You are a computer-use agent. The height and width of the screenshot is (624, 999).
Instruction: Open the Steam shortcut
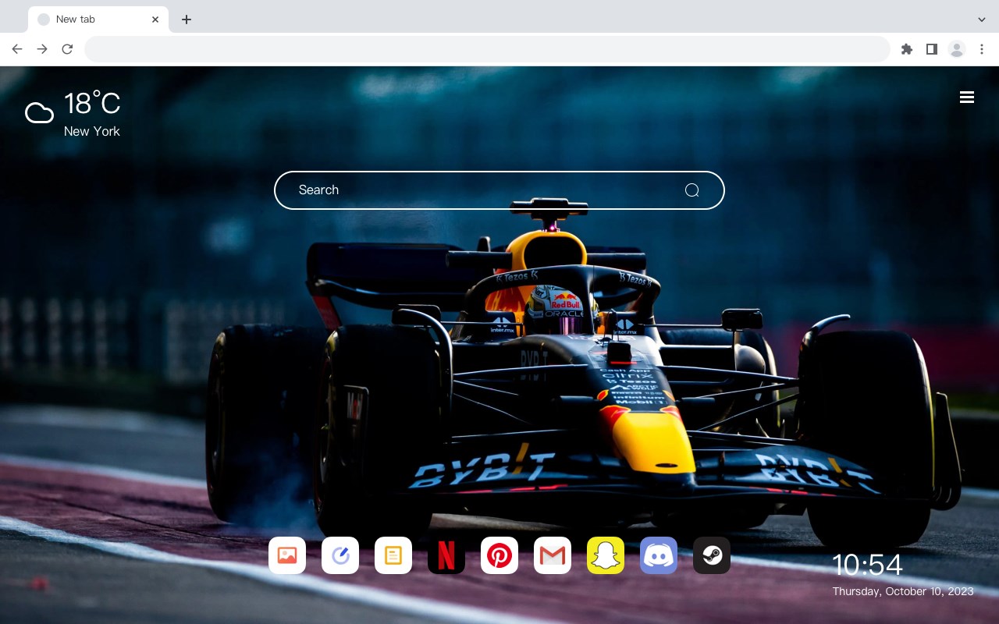(712, 555)
